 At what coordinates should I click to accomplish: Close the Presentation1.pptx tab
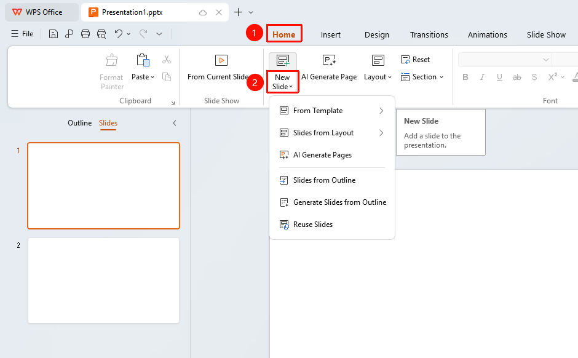pos(219,12)
